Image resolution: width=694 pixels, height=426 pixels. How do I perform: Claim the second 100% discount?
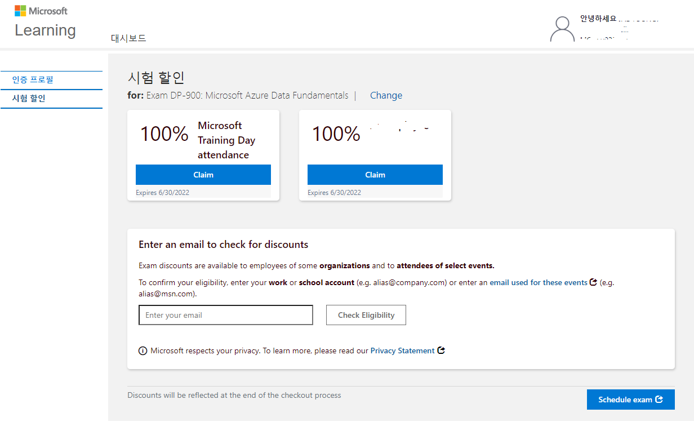(375, 175)
